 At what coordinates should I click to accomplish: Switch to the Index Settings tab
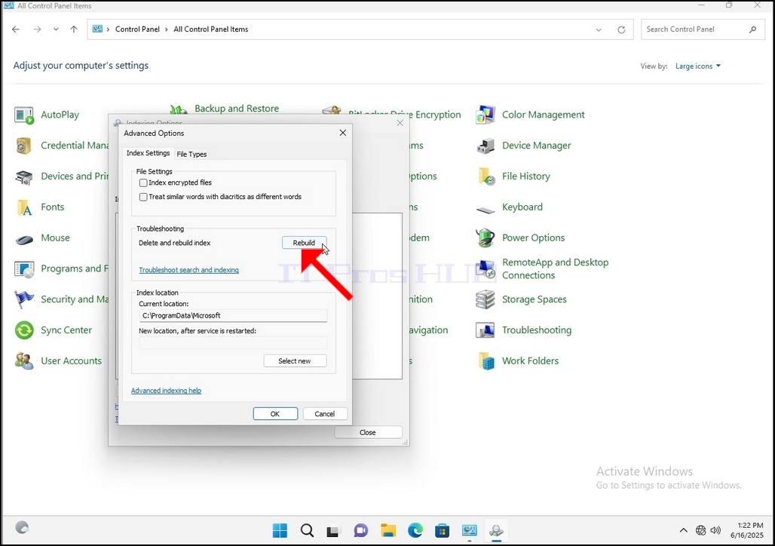click(148, 153)
